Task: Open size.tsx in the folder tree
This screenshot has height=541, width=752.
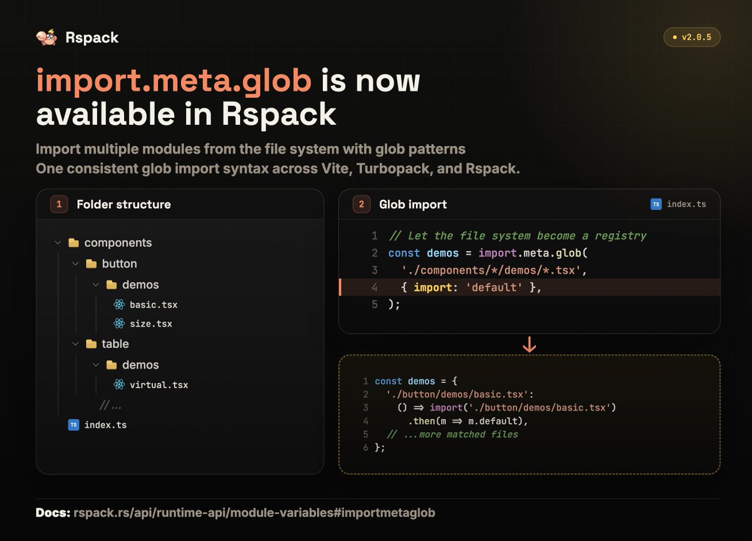Action: (x=151, y=323)
